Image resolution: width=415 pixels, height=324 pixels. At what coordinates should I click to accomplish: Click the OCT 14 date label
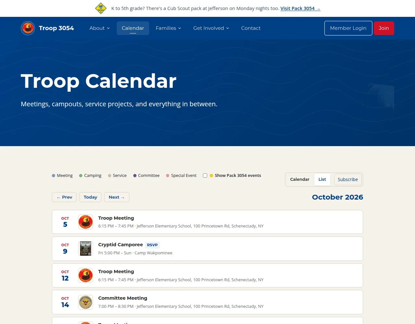pyautogui.click(x=65, y=302)
